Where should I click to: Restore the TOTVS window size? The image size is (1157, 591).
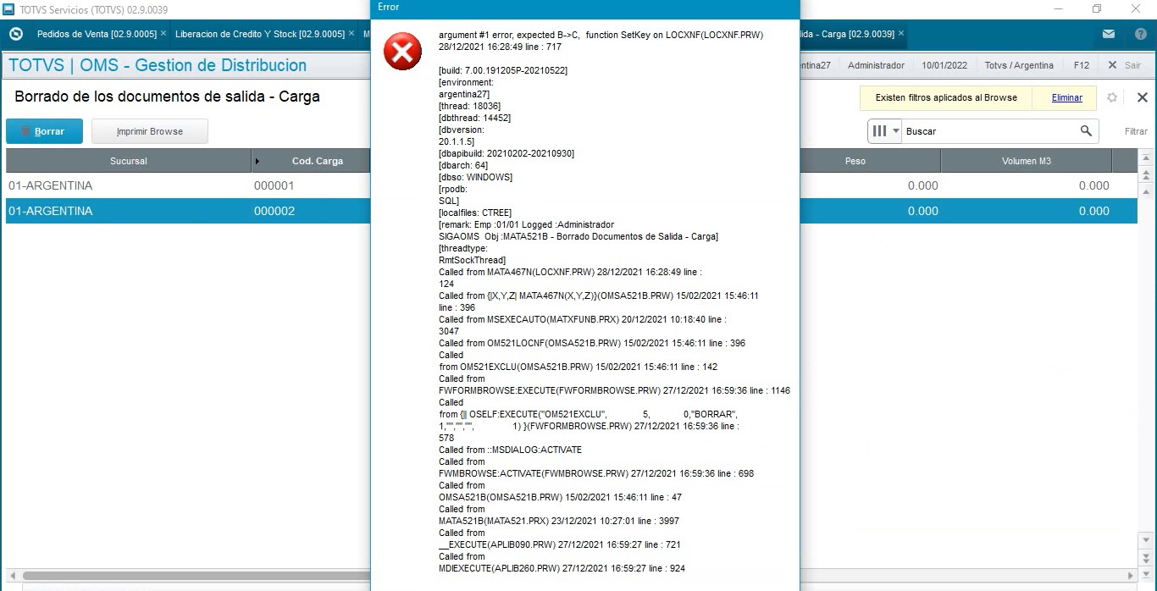click(1097, 8)
